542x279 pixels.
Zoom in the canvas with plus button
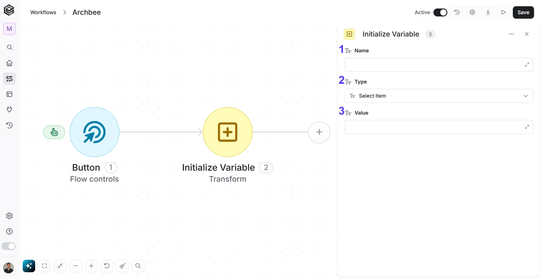[x=91, y=266]
